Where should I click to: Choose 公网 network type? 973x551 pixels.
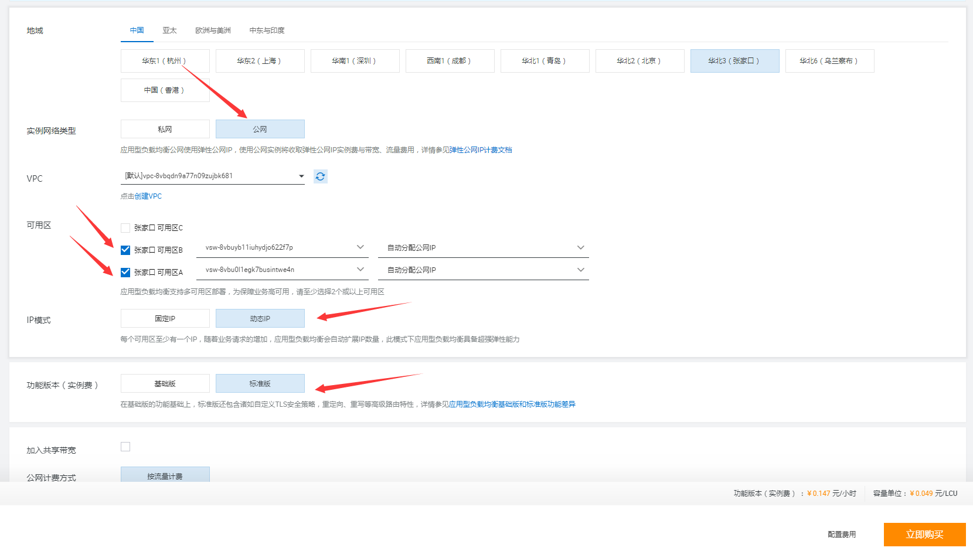click(260, 129)
